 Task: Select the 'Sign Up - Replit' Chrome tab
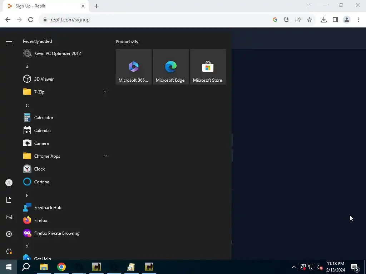(x=46, y=6)
